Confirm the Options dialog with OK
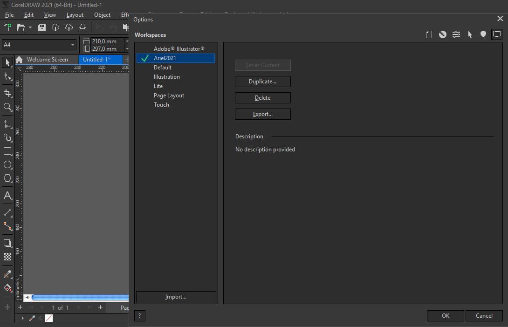The width and height of the screenshot is (508, 327). click(446, 316)
